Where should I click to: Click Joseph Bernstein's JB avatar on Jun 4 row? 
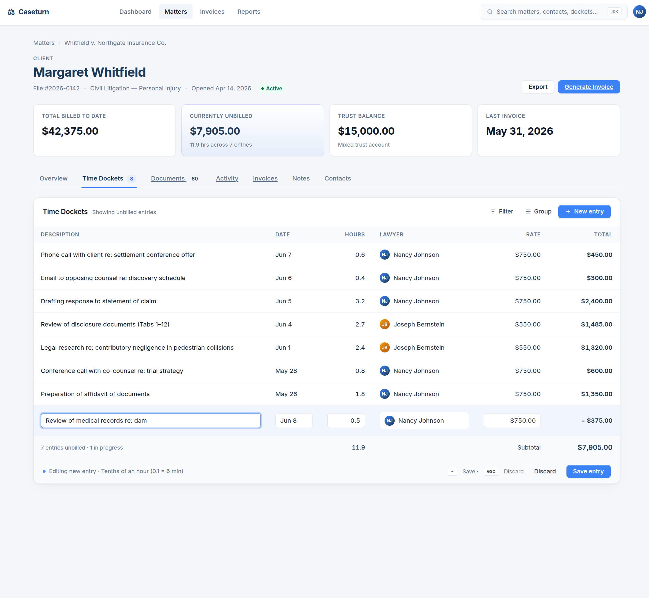[384, 324]
